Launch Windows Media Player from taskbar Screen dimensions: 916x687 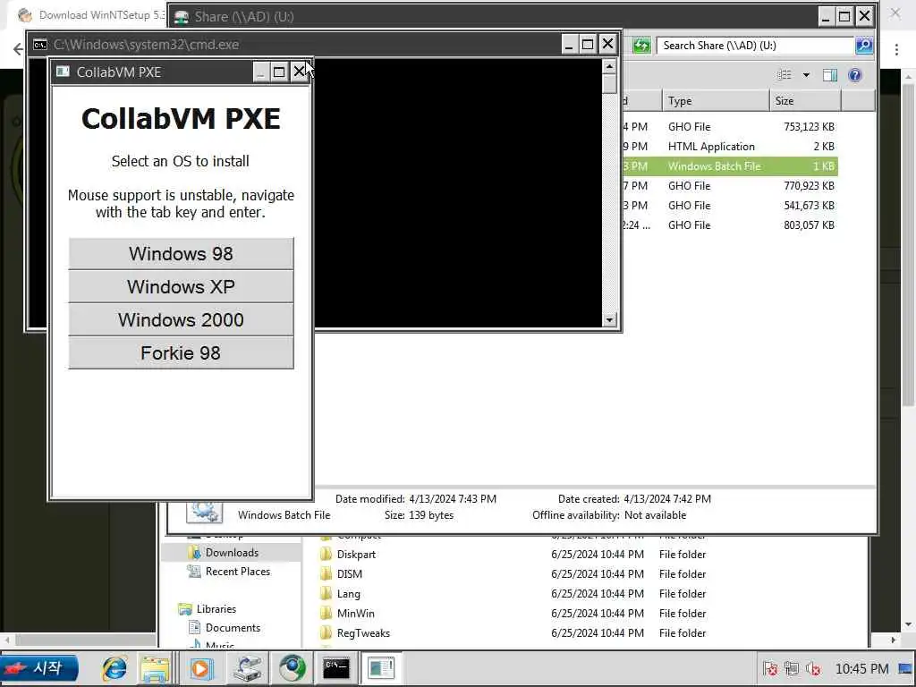(200, 668)
